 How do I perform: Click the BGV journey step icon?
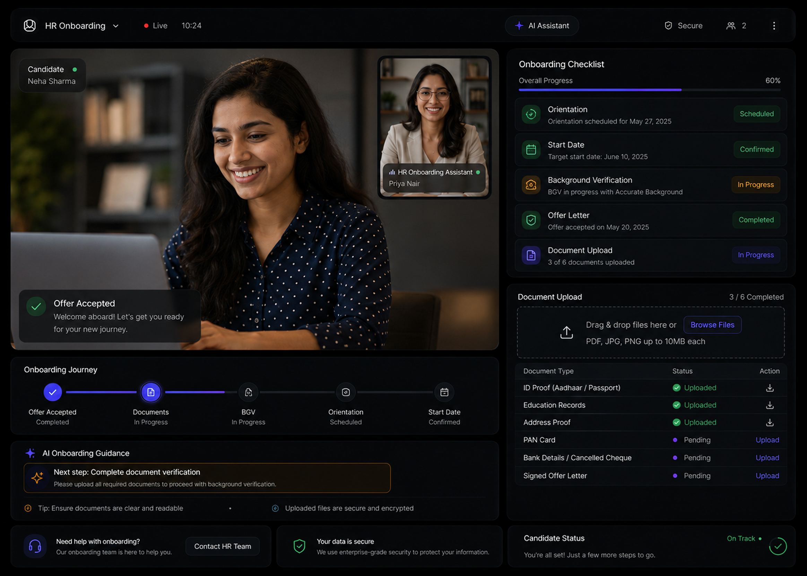pyautogui.click(x=248, y=392)
